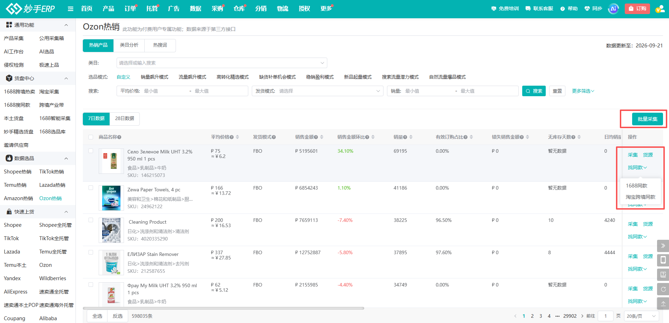Open the help manual floating icon
Screen dimensions: 669x323
pyautogui.click(x=663, y=275)
